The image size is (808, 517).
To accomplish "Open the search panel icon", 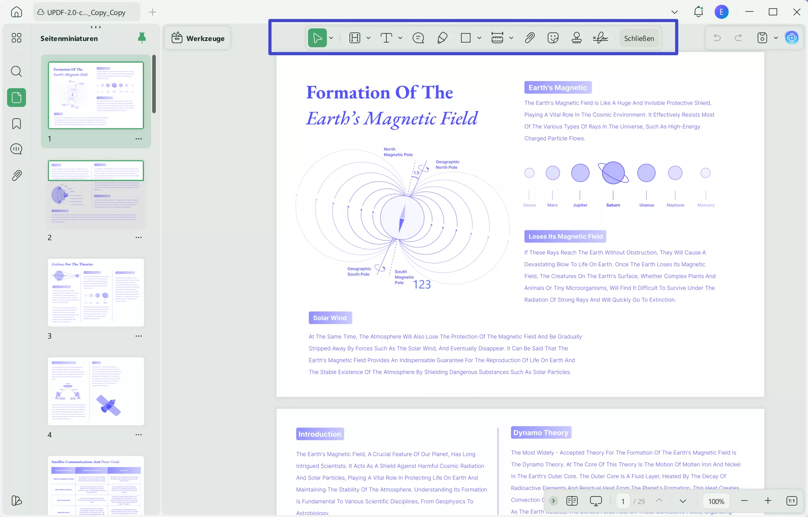I will tap(16, 71).
